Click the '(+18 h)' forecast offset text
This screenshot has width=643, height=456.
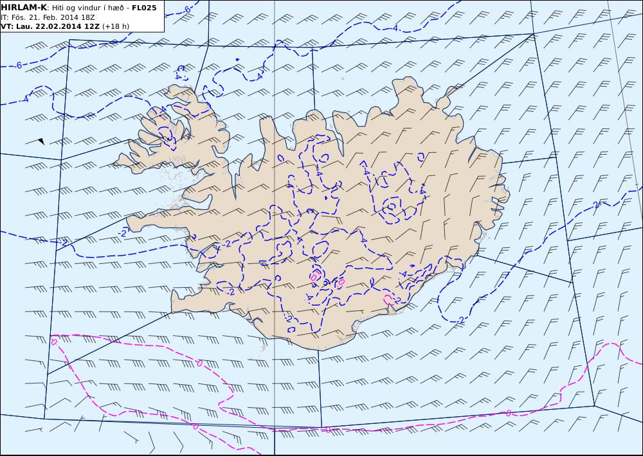[116, 26]
